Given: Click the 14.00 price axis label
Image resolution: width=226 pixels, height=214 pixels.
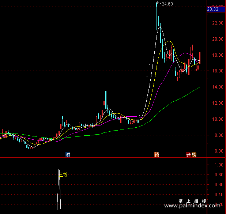Looking at the screenshot, I should coord(218,87).
